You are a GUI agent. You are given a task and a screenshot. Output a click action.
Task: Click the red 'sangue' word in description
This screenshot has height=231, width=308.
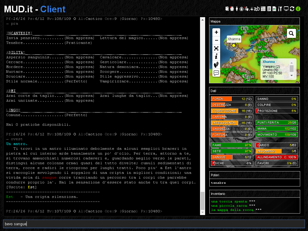tap(49, 177)
